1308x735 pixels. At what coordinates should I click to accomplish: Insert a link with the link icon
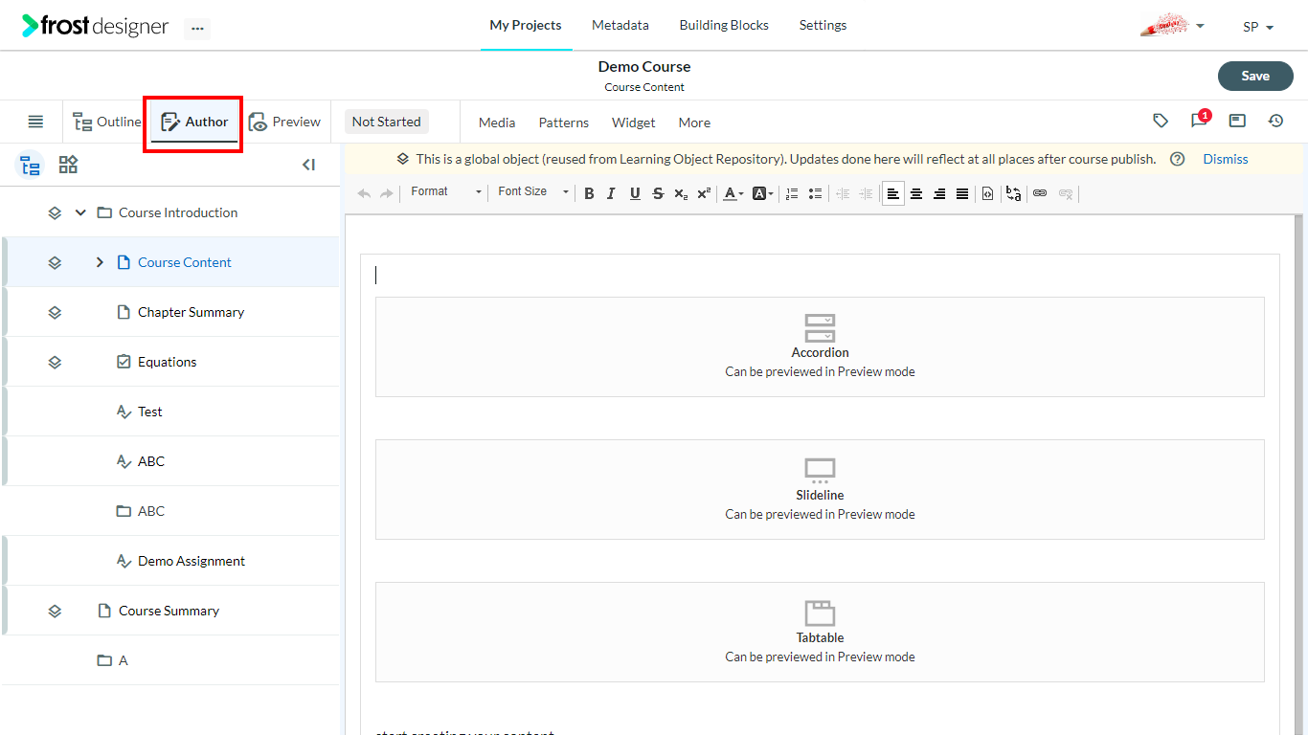1040,193
